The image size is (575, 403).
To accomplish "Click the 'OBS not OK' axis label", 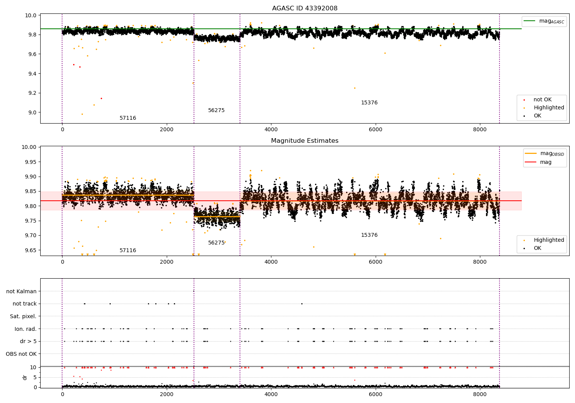I will pos(21,354).
